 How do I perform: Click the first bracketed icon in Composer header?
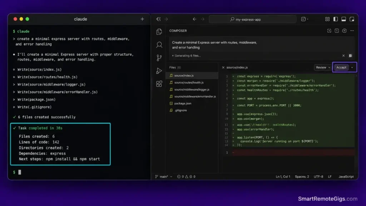pos(329,31)
